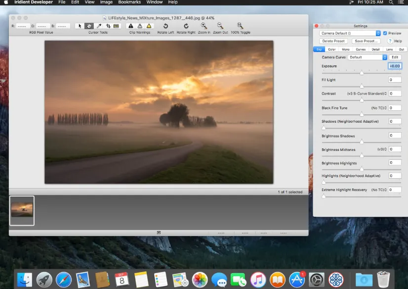Click the Exposure slider handle
The height and width of the screenshot is (289, 408).
tap(362, 73)
